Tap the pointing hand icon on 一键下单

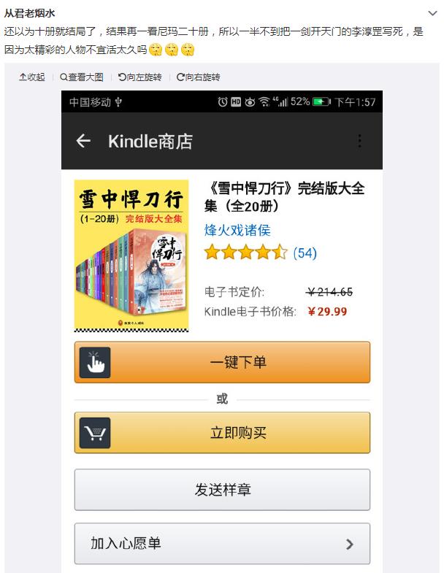[x=95, y=362]
